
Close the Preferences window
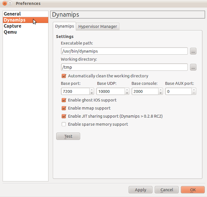(x=5, y=3)
